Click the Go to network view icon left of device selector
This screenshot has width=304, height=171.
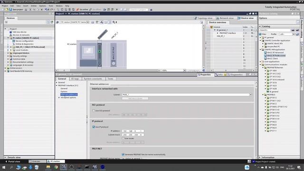pyautogui.click(x=57, y=22)
